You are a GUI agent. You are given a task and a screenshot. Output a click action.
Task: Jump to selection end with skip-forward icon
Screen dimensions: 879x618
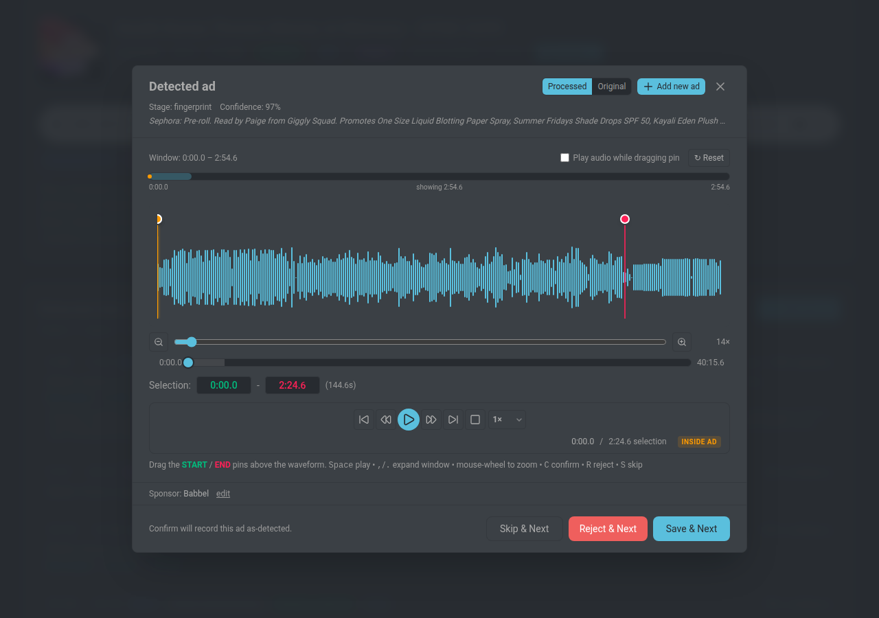[453, 420]
